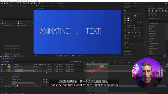Toggle the Stroke color checkbox
Viewport: 168px width, 94px height.
pyautogui.click(x=125, y=20)
